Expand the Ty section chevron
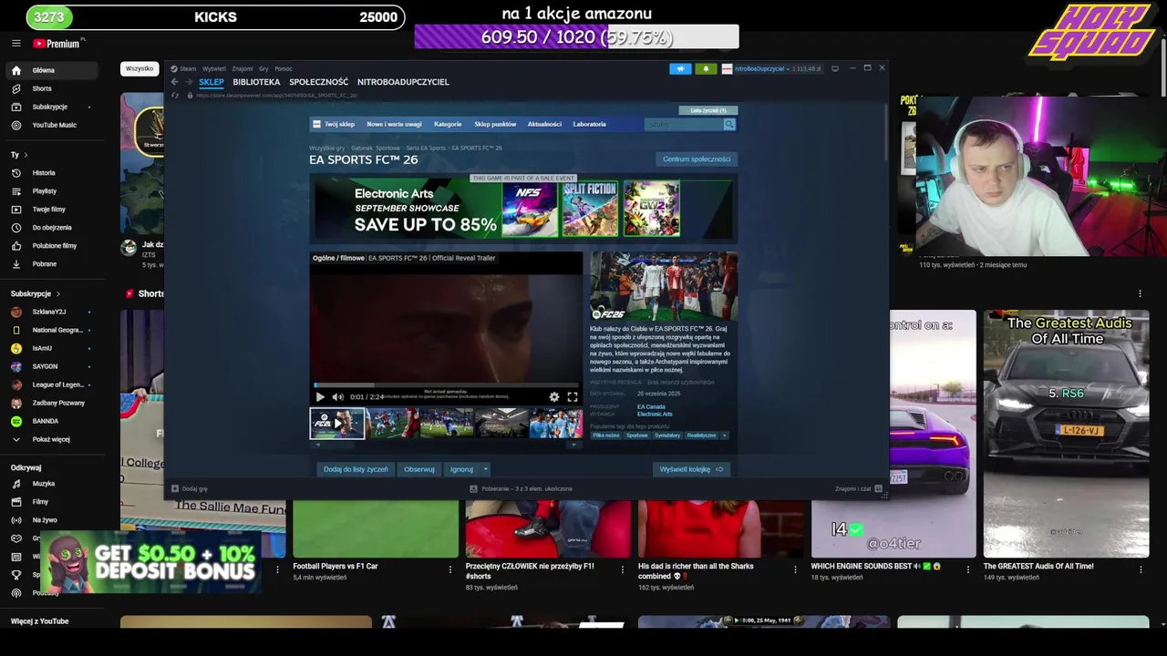 (26, 155)
